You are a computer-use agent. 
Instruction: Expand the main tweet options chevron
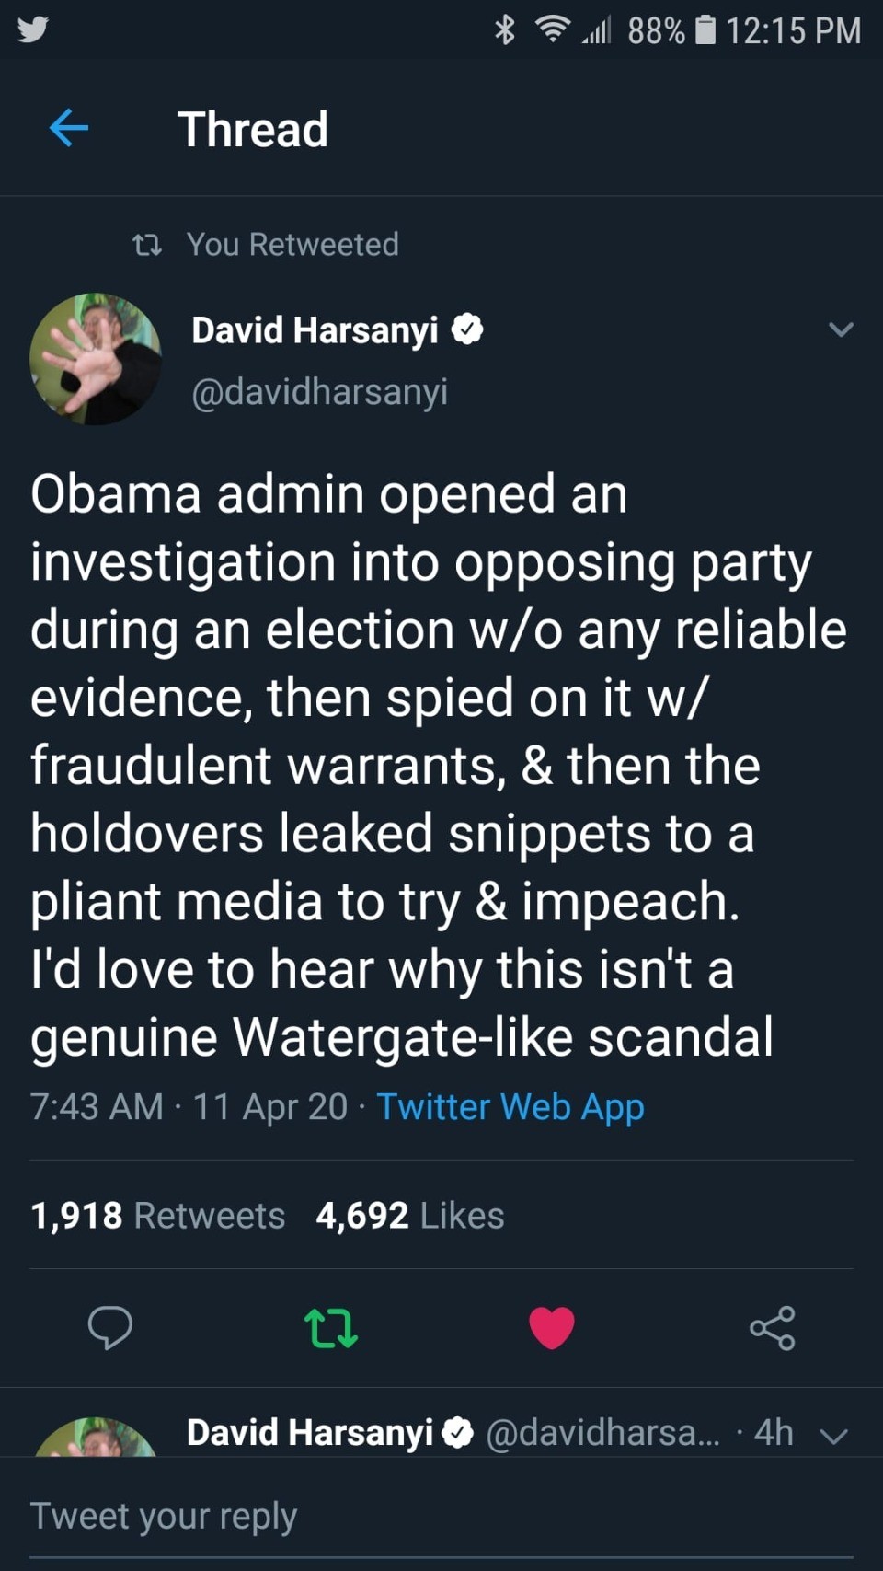[841, 329]
